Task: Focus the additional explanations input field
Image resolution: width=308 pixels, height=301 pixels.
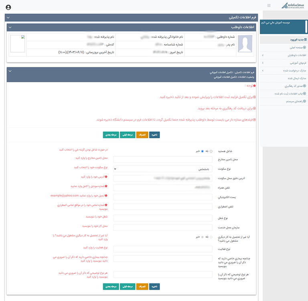Action: pos(163,274)
